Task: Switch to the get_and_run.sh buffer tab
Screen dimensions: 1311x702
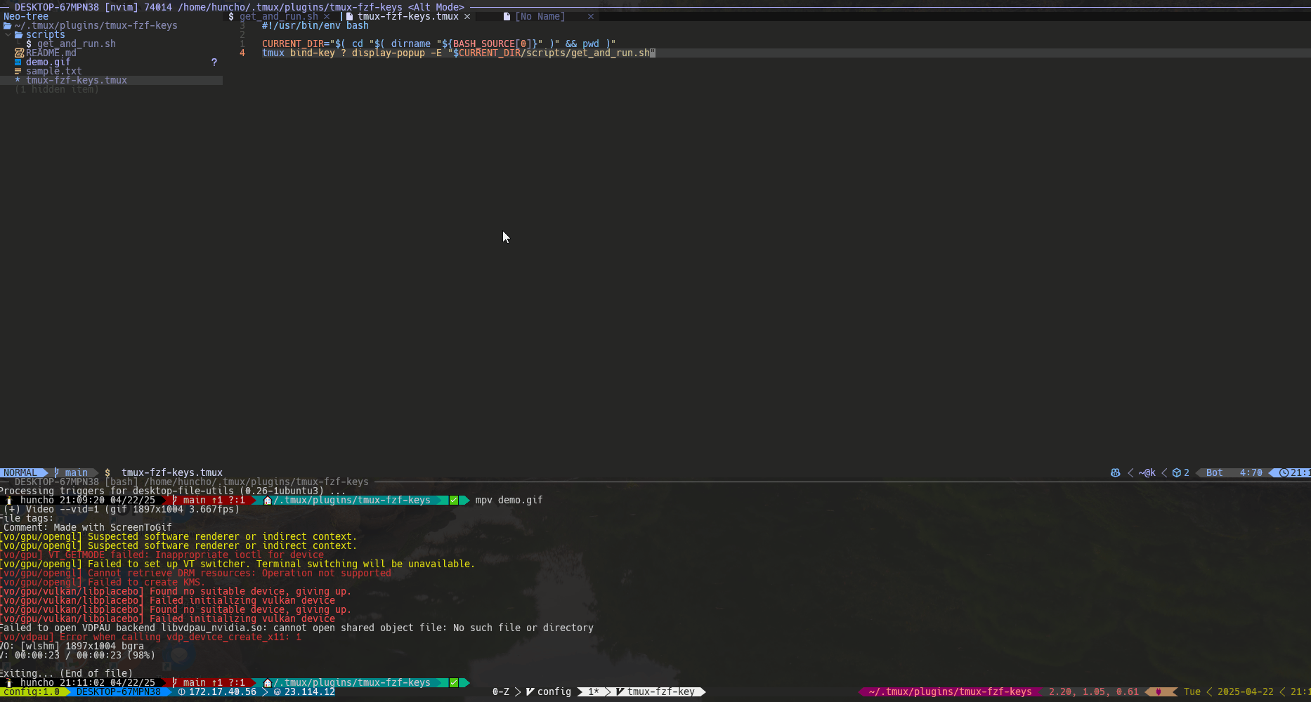Action: pyautogui.click(x=278, y=16)
